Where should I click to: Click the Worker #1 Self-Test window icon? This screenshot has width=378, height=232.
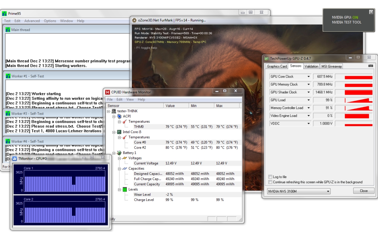point(8,76)
